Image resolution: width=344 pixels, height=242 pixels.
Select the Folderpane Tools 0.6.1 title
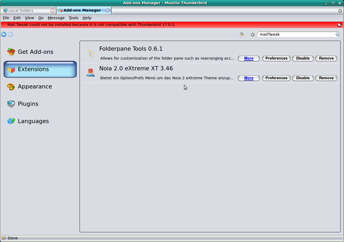[131, 49]
